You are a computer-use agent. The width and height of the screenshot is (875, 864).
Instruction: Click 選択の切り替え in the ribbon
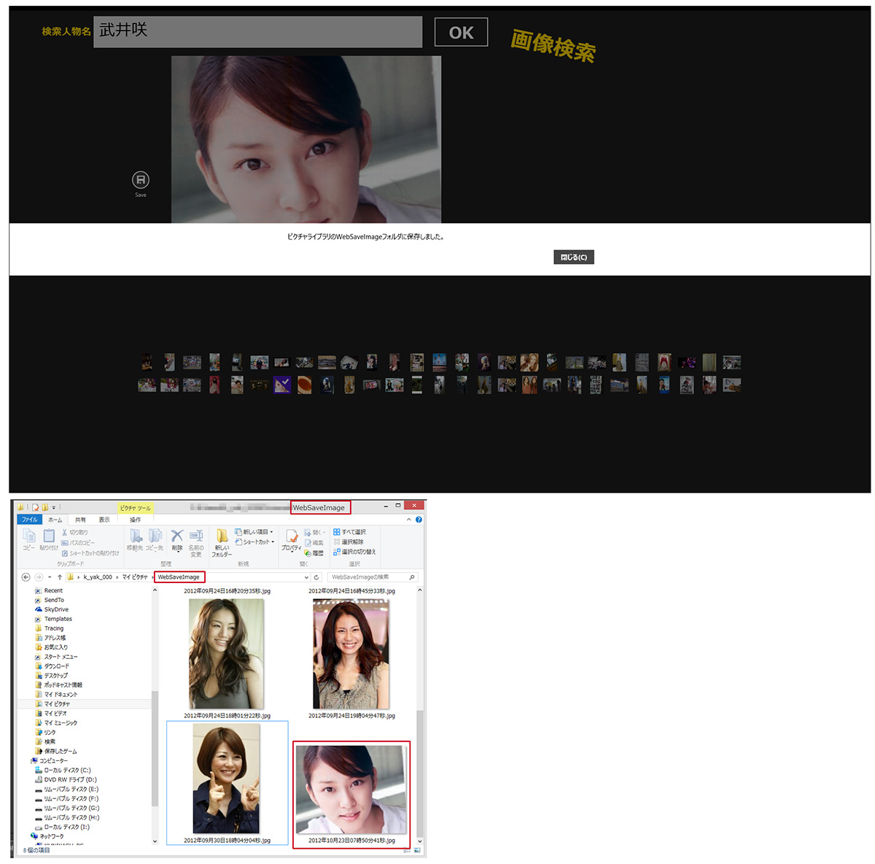point(354,552)
